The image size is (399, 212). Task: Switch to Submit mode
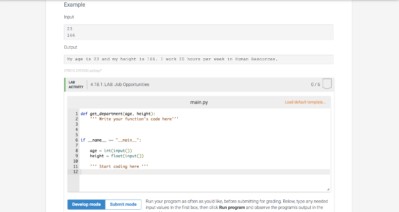pyautogui.click(x=123, y=204)
